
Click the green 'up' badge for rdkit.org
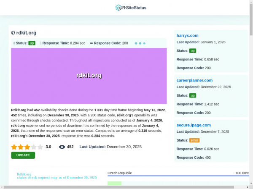[32, 43]
